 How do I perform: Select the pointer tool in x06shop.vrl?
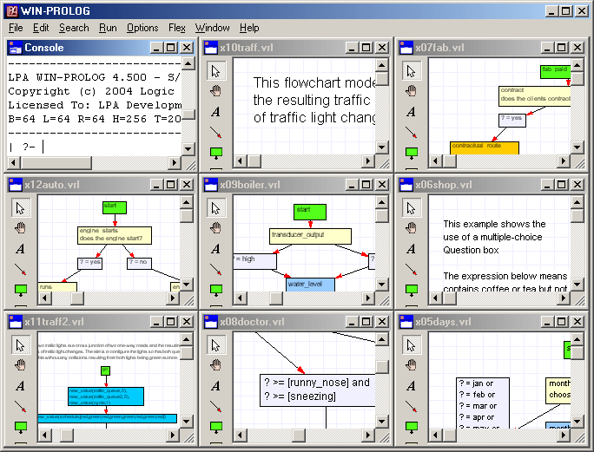(x=412, y=208)
